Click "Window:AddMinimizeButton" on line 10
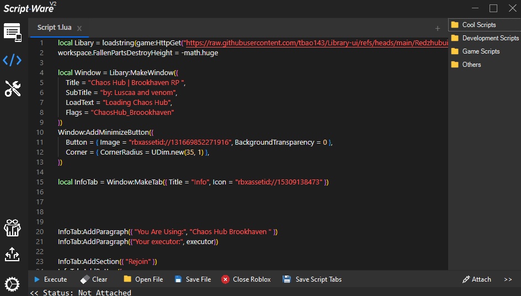The height and width of the screenshot is (296, 521). coord(103,133)
